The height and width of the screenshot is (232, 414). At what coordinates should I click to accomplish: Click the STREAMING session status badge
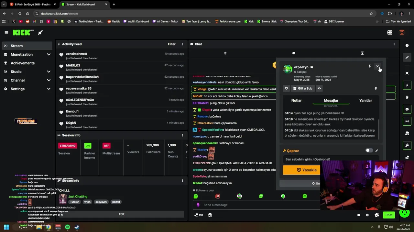[68, 146]
